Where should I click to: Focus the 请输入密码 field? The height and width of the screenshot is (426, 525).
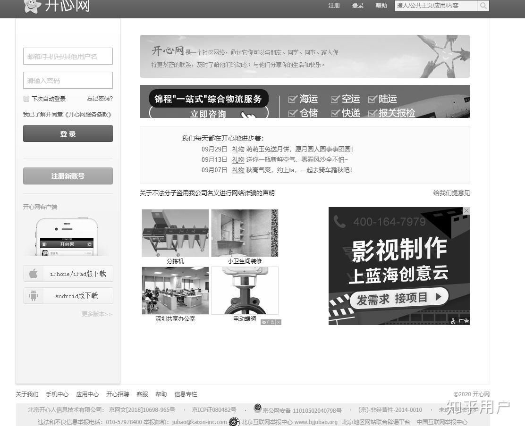pyautogui.click(x=68, y=80)
